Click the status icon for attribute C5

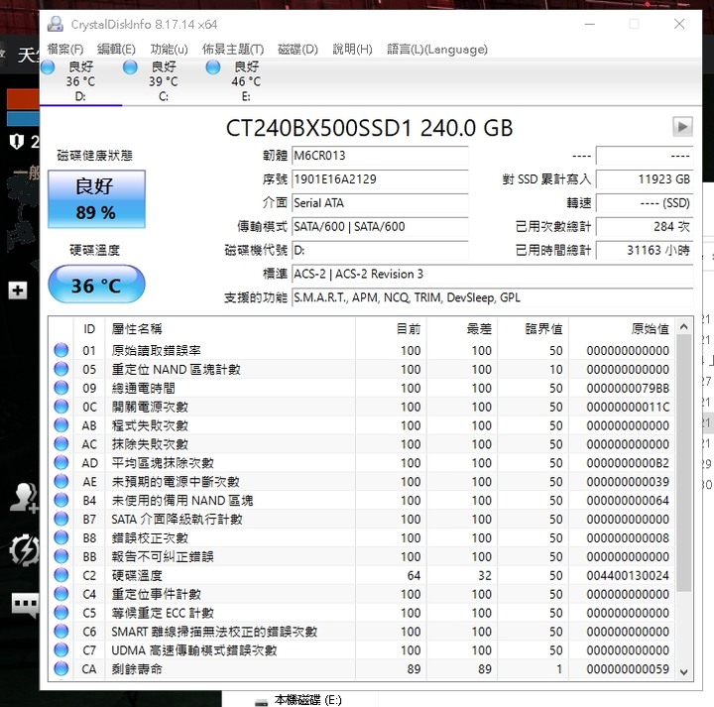point(61,613)
